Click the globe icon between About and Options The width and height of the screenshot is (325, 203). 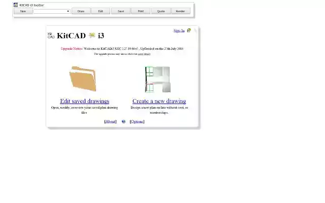tap(123, 122)
